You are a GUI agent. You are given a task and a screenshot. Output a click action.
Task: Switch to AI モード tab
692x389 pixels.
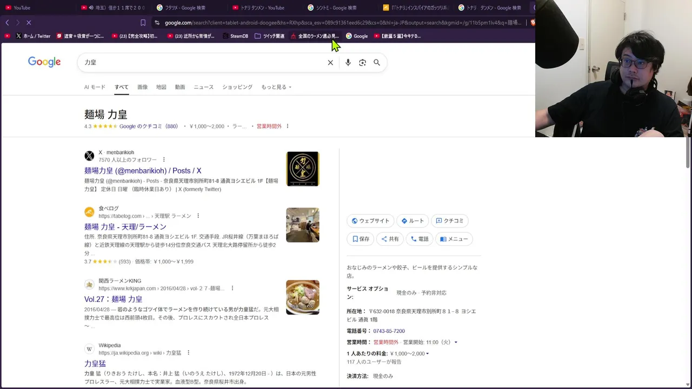[x=95, y=87]
